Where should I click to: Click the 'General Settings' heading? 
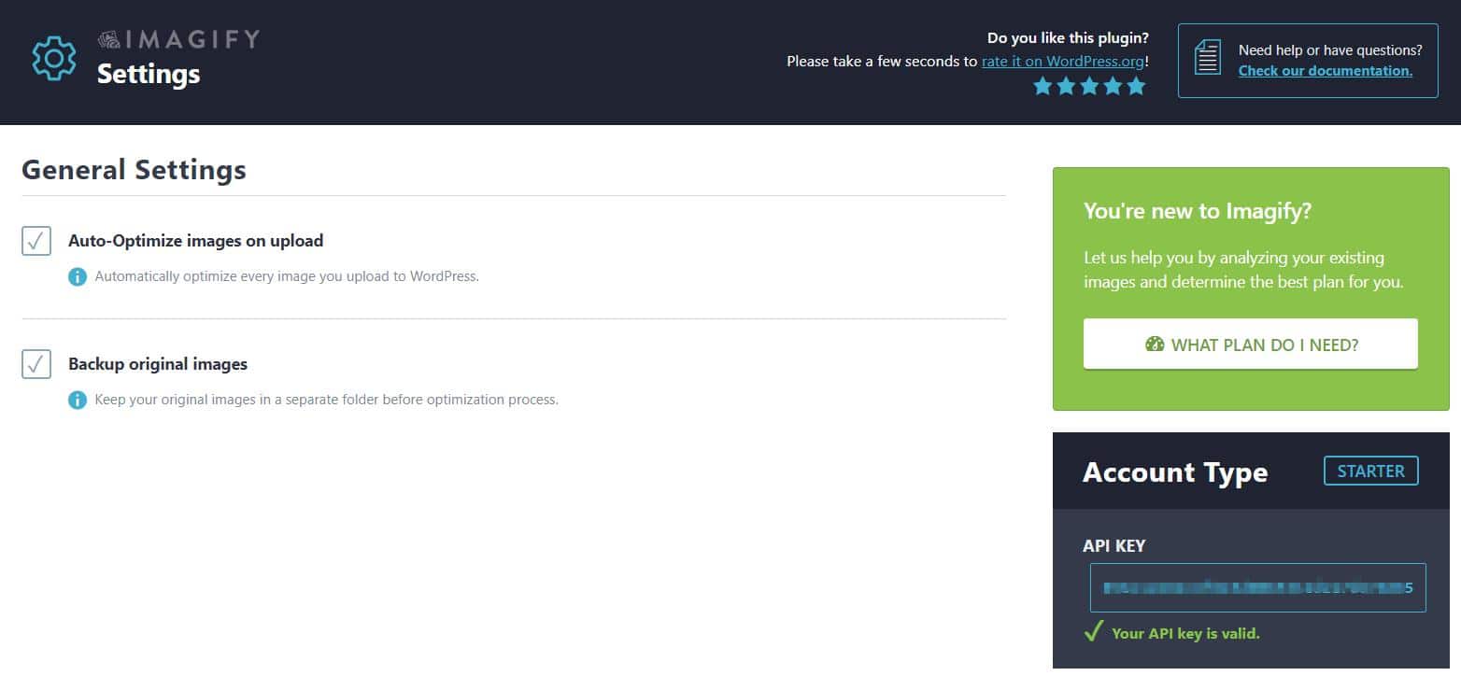point(134,170)
